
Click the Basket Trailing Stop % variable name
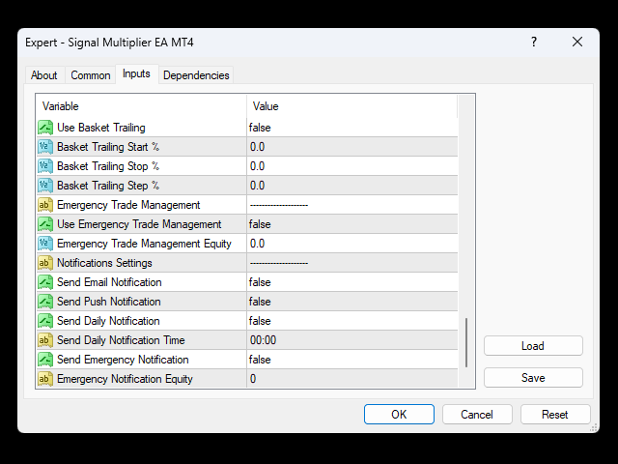108,166
